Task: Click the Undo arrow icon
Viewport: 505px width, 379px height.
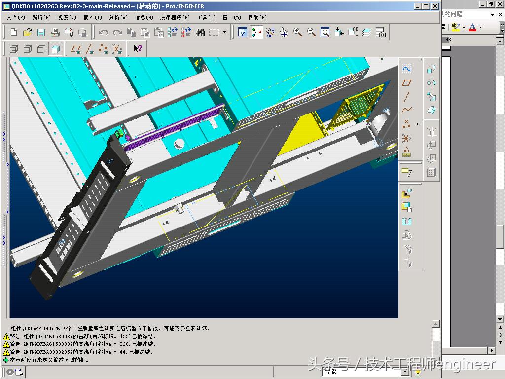Action: (103, 32)
